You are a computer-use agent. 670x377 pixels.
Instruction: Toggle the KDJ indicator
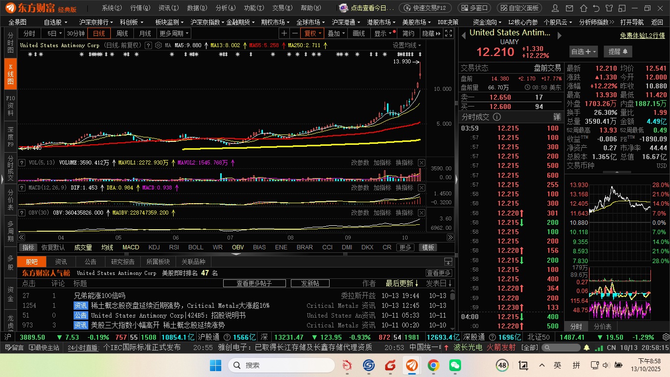point(154,247)
